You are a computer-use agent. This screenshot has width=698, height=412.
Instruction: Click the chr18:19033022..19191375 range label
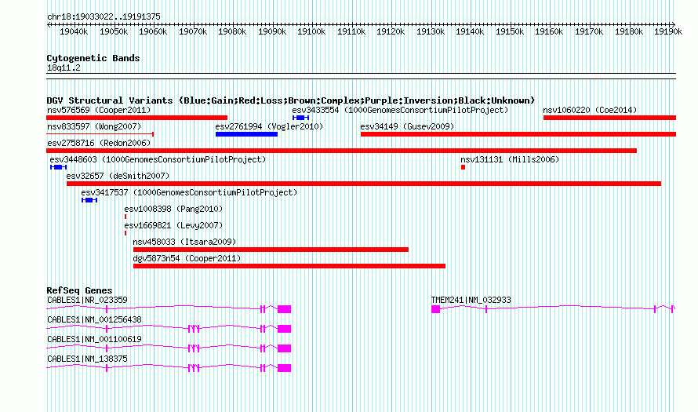coord(104,17)
